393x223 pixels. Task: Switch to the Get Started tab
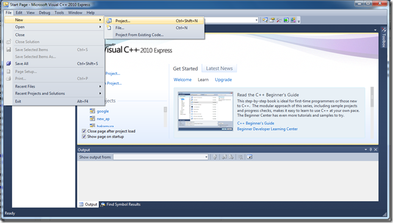click(x=186, y=69)
